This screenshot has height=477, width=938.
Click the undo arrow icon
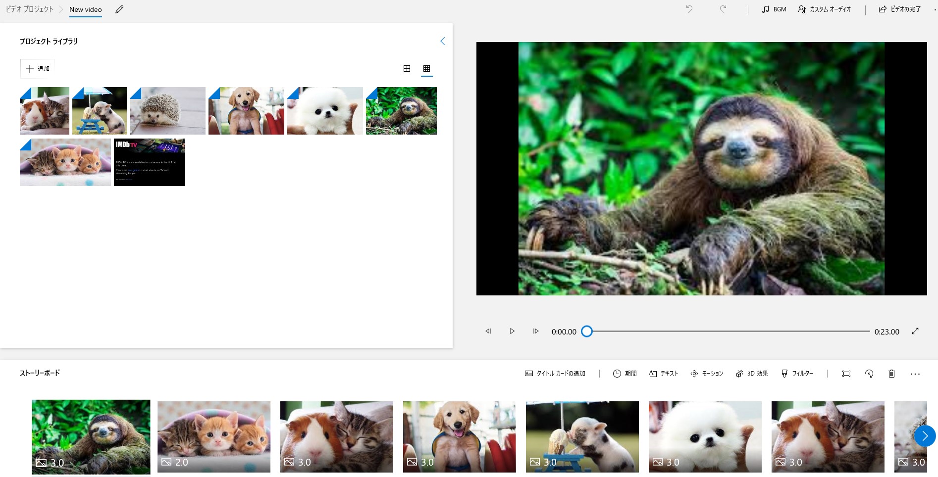tap(689, 9)
